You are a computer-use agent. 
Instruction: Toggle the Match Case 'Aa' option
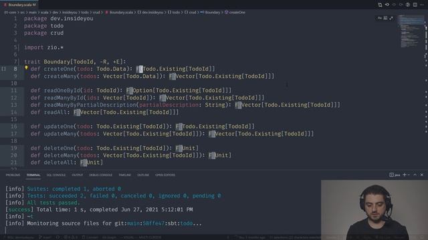pos(380,18)
